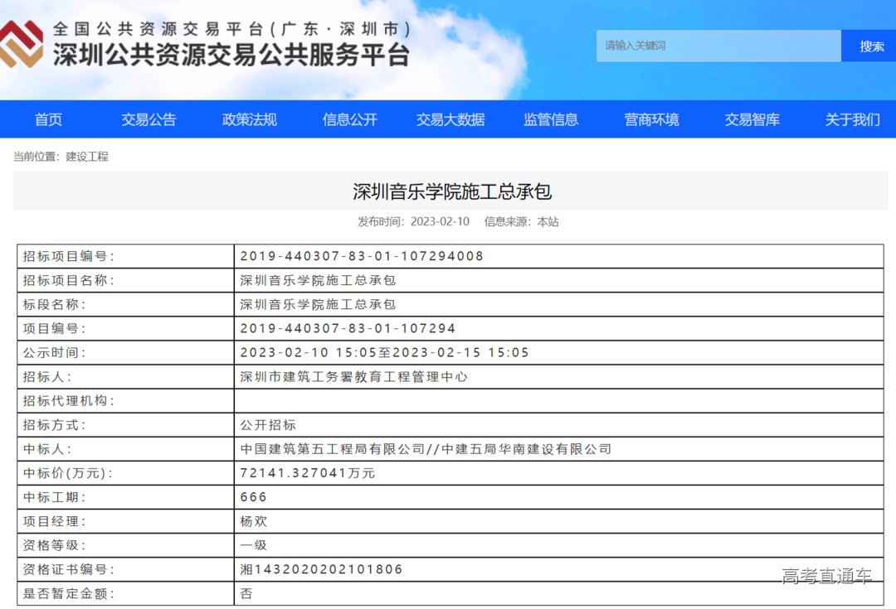Open the 关于我们 page
Image resolution: width=896 pixels, height=609 pixels.
(850, 119)
